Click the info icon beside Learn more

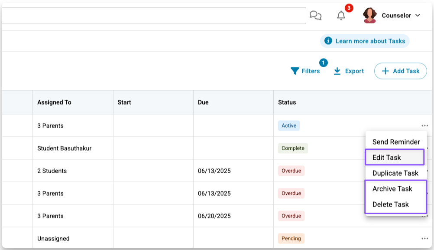click(328, 41)
